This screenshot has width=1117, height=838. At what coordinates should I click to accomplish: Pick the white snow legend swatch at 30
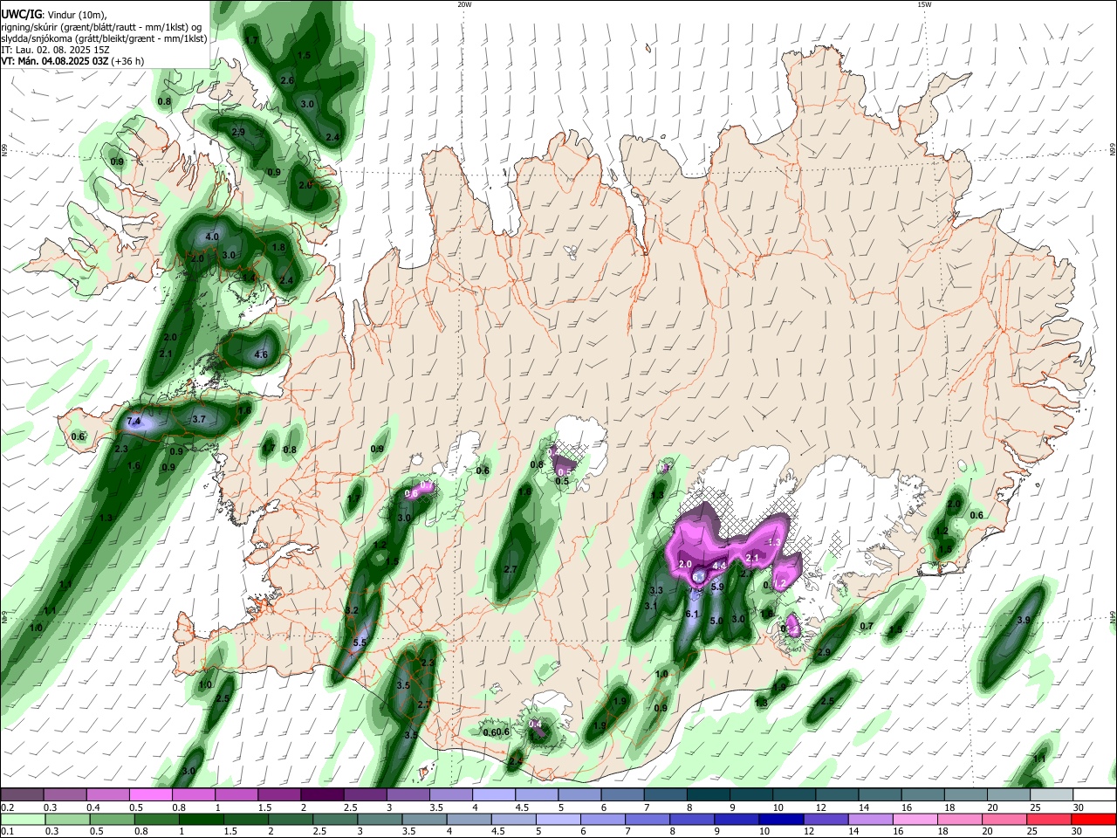click(1094, 795)
